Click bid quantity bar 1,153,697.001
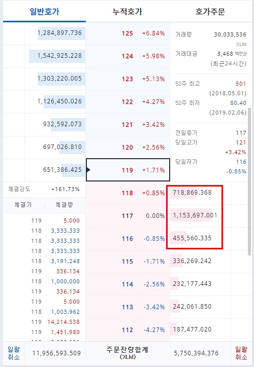Viewport: 254px width, 367px height. point(191,215)
